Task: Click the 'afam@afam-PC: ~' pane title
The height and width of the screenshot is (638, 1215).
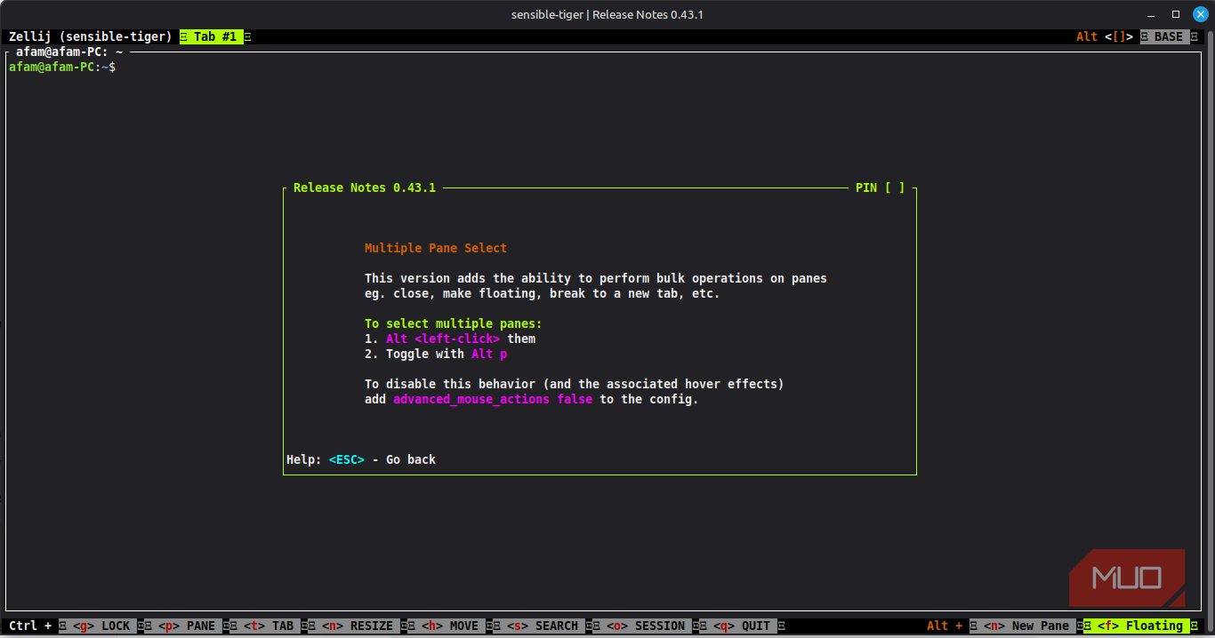Action: coord(69,52)
